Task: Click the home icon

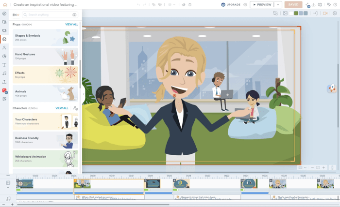Action: coord(5,5)
